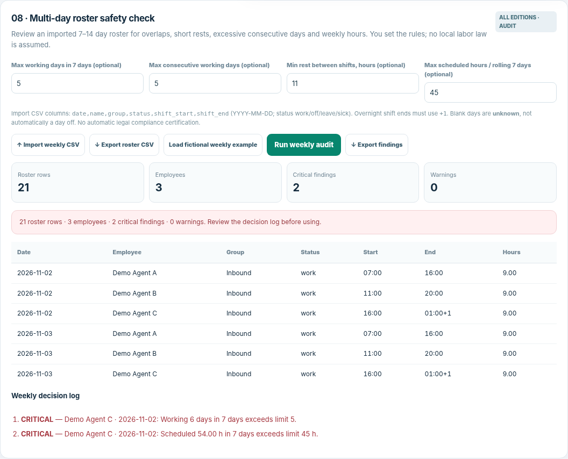Run the weekly audit

(304, 145)
